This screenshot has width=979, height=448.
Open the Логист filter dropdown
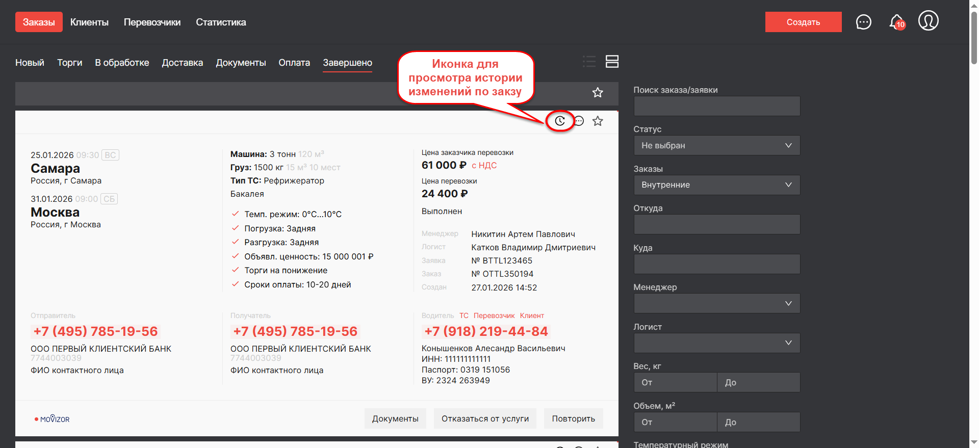(716, 343)
